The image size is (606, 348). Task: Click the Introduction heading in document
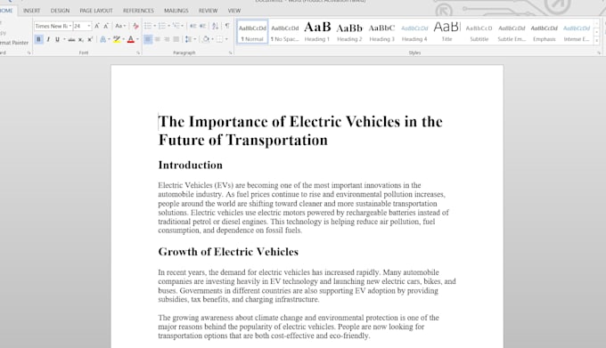[190, 166]
